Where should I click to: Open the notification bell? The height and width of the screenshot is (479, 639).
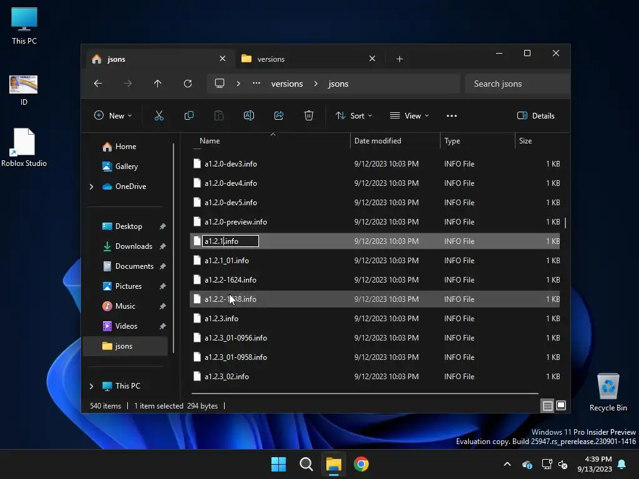pyautogui.click(x=622, y=464)
